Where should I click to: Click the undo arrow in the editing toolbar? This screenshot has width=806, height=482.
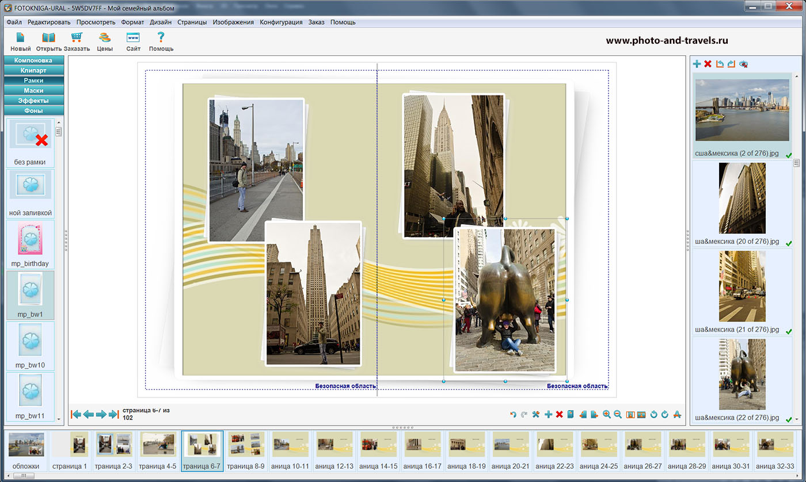[513, 415]
